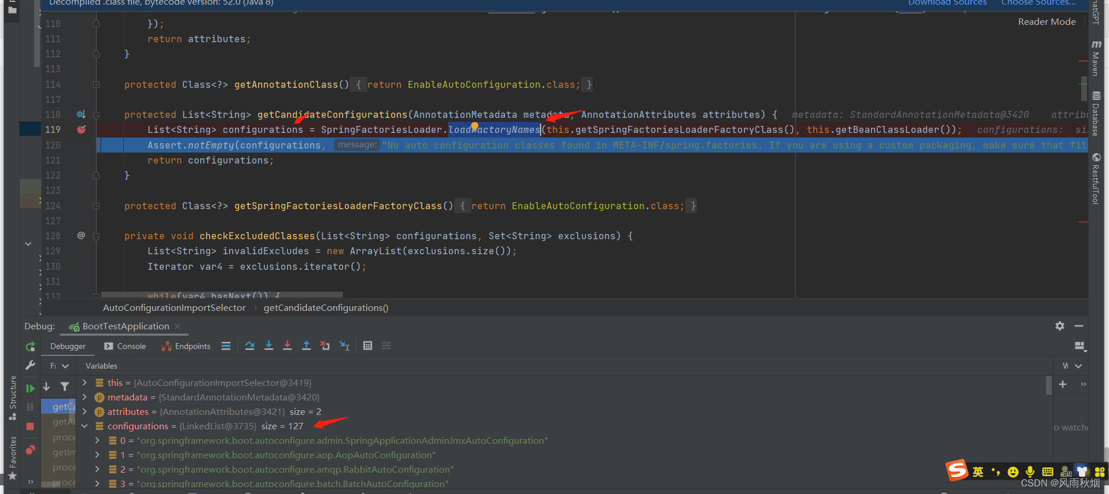
Task: Collapse getCandidateConfigurations method fold marker
Action: click(97, 115)
